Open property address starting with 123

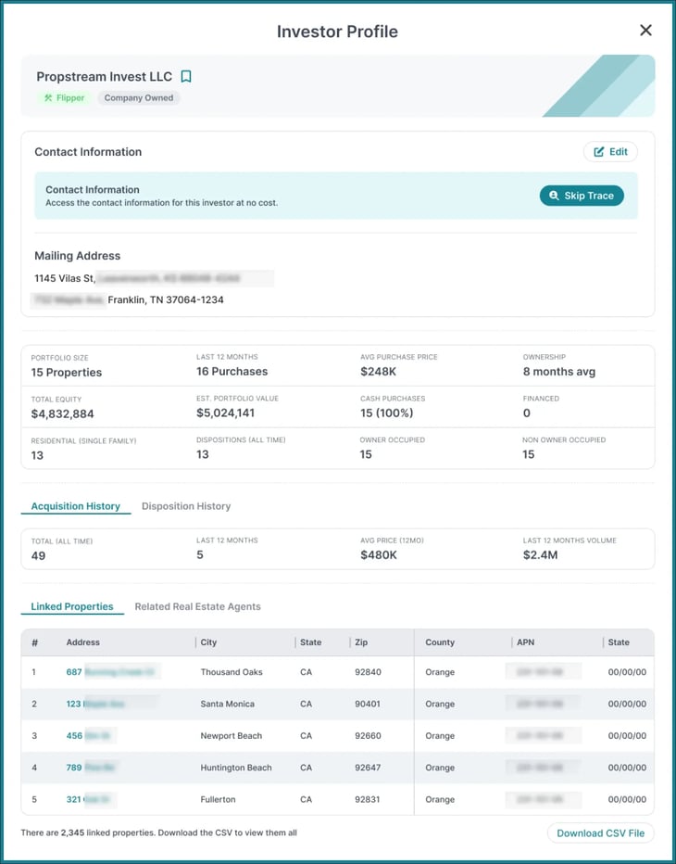[x=95, y=704]
